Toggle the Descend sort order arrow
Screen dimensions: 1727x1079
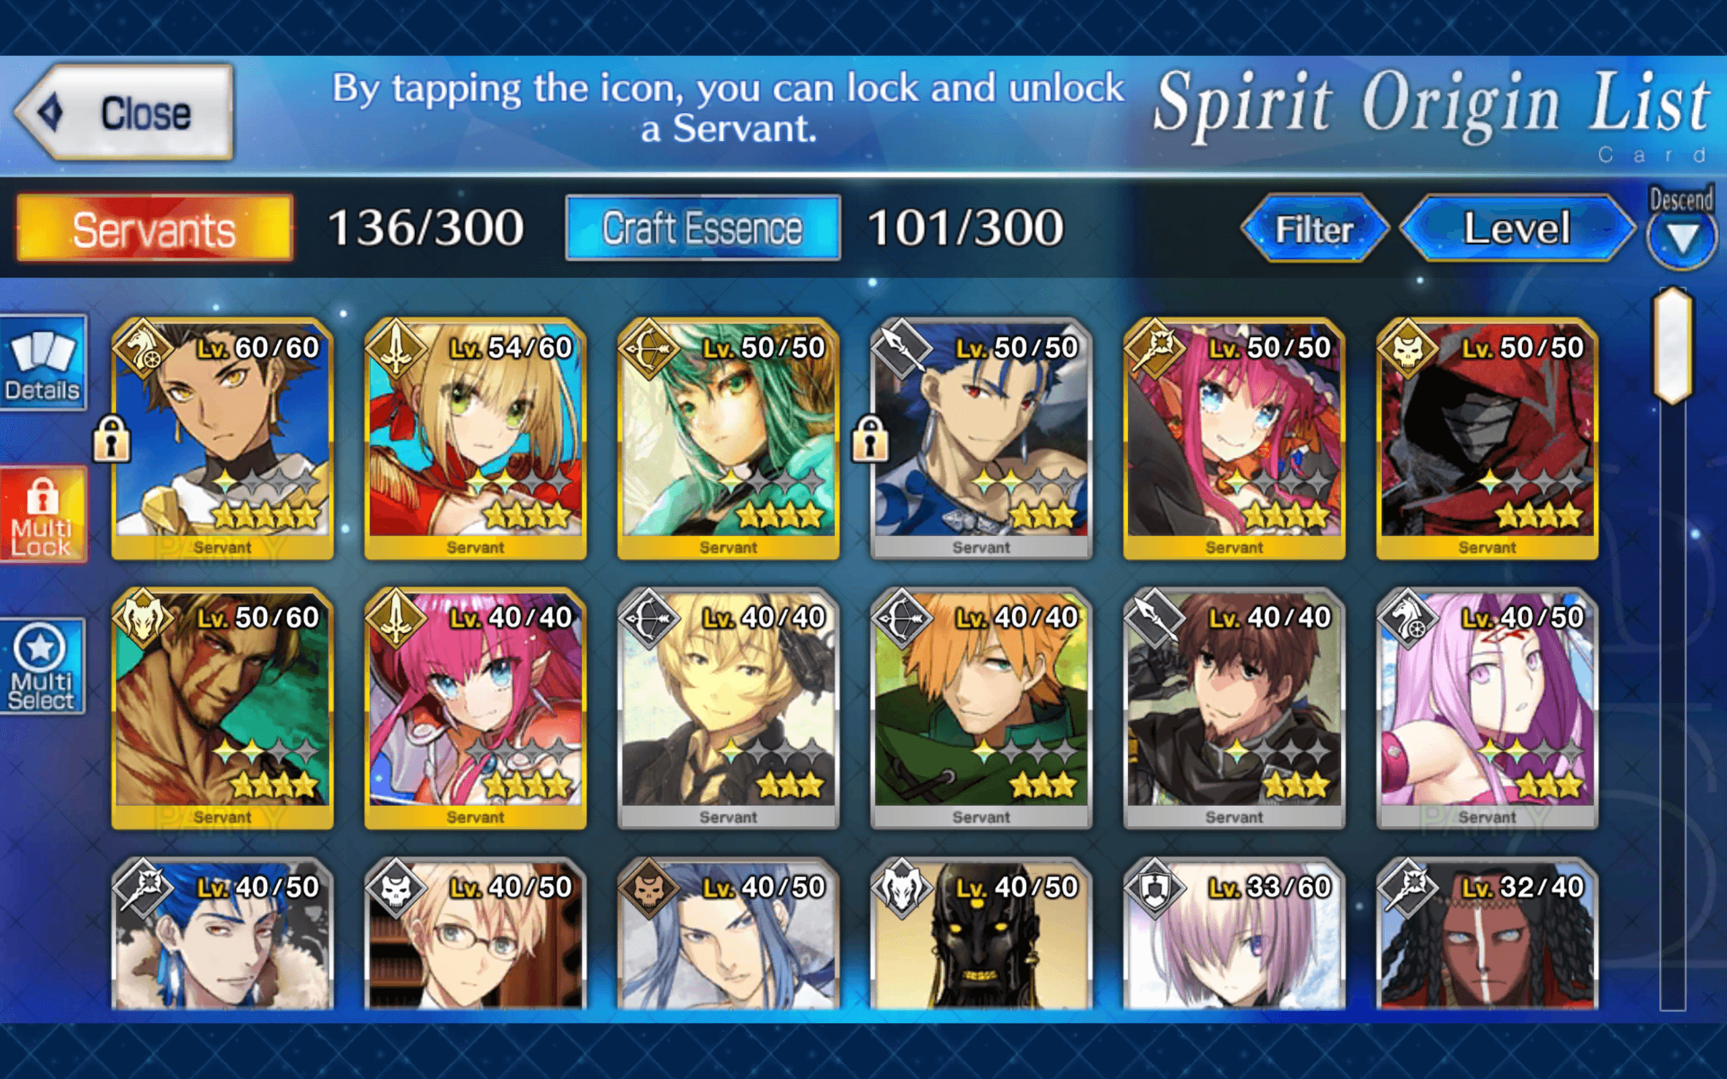[x=1682, y=238]
